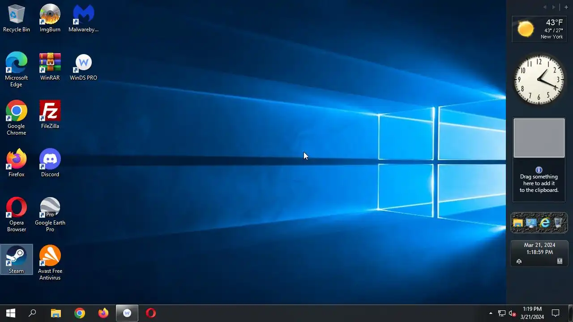
Task: Click the muted volume tray icon
Action: point(513,313)
